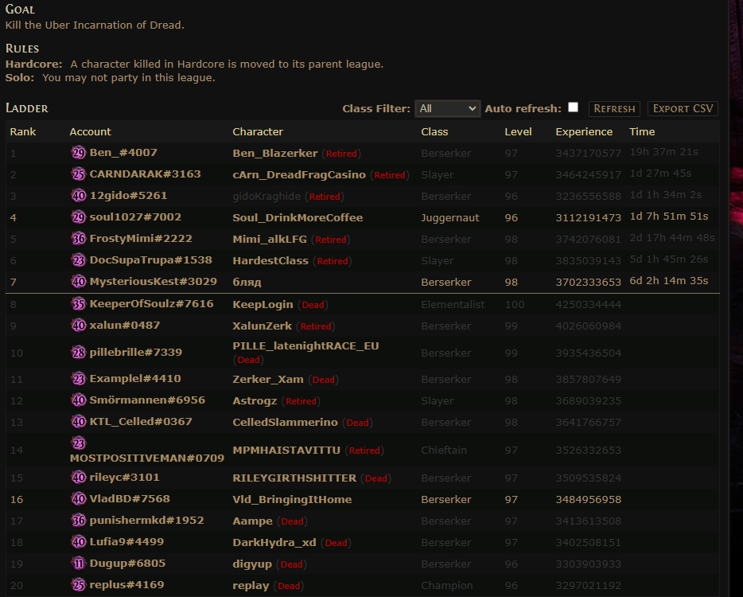
Task: Click character Vld_BringingItHome
Action: (x=292, y=499)
